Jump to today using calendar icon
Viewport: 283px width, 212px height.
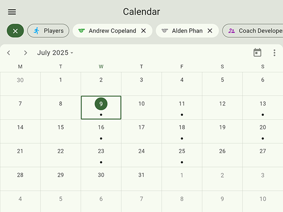pyautogui.click(x=257, y=53)
